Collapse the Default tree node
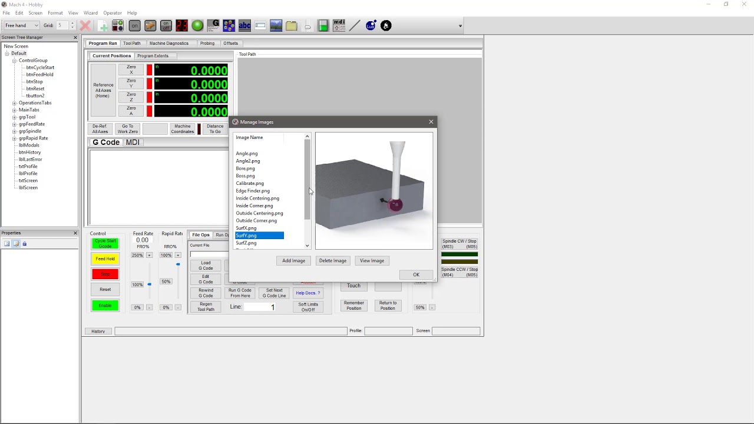754x424 pixels. coord(7,54)
